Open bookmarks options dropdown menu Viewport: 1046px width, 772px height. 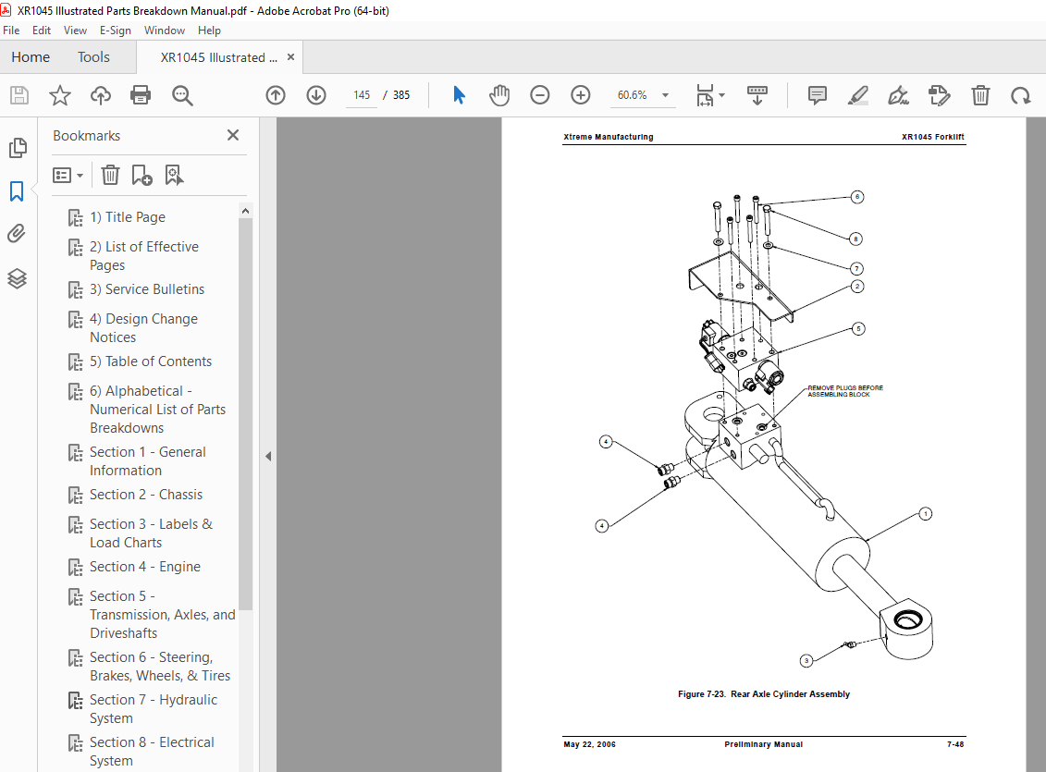point(68,176)
